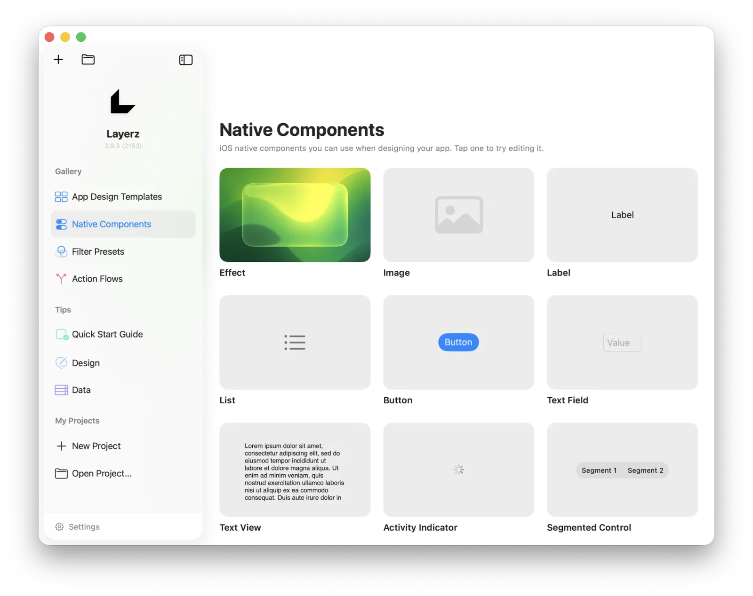This screenshot has width=753, height=596.
Task: Select the green Effect component thumbnail
Action: tap(295, 215)
